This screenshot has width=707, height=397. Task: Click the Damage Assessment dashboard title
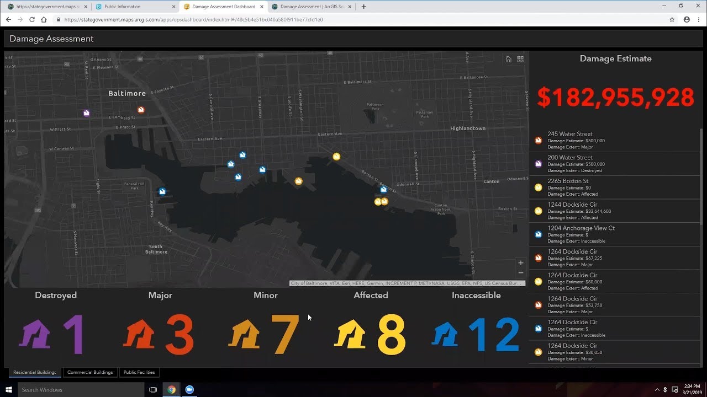coord(51,39)
